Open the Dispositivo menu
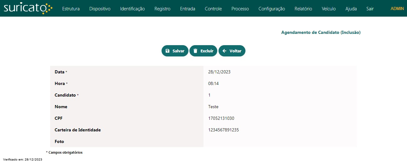 tap(100, 9)
